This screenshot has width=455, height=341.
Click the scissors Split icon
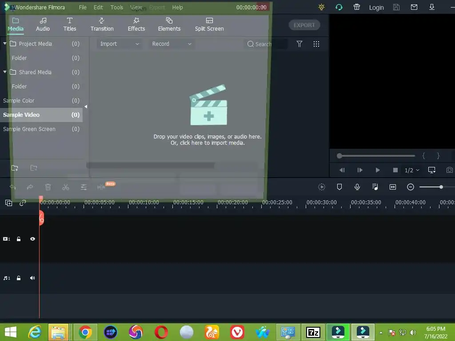66,187
